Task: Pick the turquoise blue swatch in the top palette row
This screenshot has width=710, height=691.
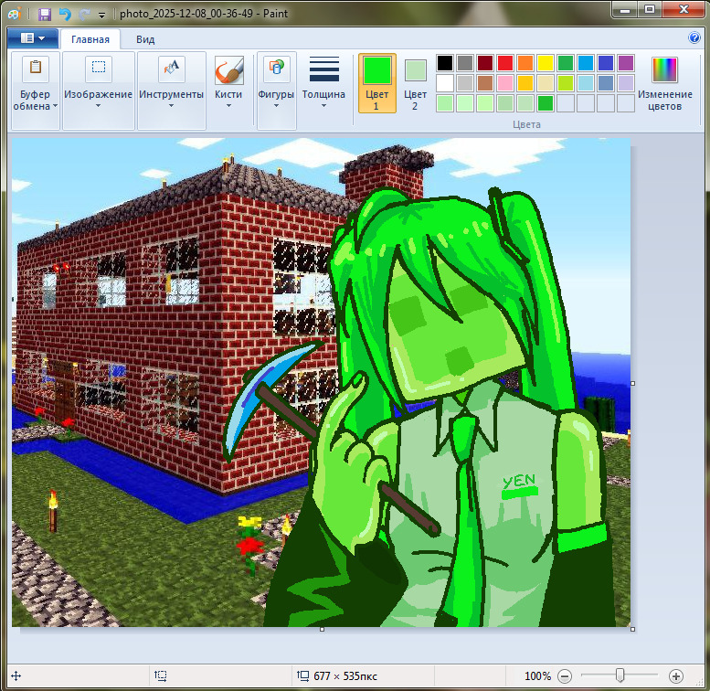Action: (586, 63)
